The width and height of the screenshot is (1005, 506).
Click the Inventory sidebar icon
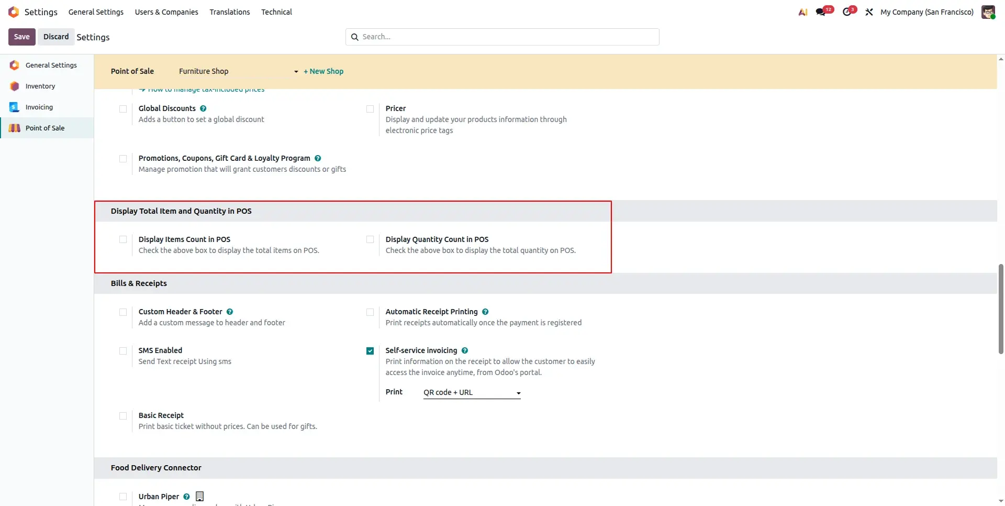[15, 86]
